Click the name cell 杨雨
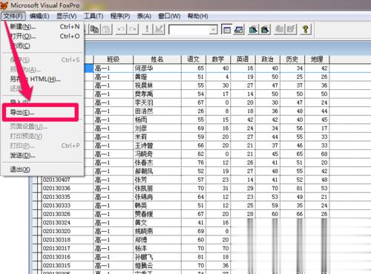This screenshot has width=371, height=274. click(157, 120)
